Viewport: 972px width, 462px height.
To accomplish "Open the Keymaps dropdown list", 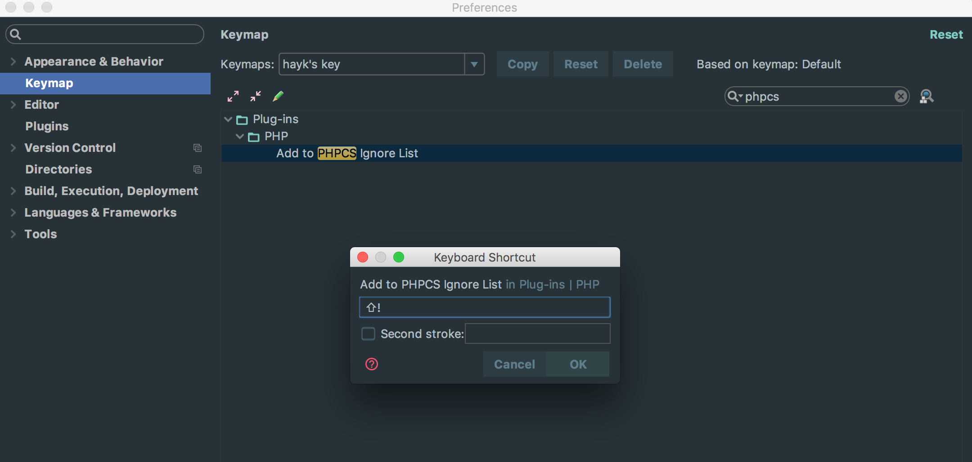I will (x=474, y=64).
